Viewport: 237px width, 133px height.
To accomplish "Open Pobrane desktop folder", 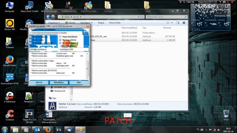I will pos(10,43).
